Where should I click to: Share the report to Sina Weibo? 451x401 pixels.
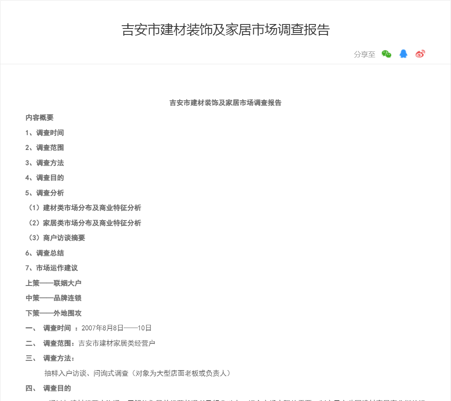[420, 54]
